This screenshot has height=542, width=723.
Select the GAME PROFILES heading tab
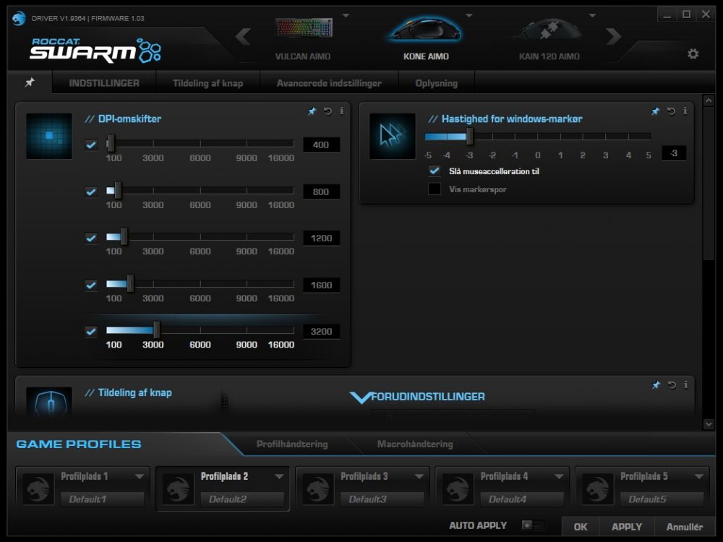pyautogui.click(x=79, y=444)
